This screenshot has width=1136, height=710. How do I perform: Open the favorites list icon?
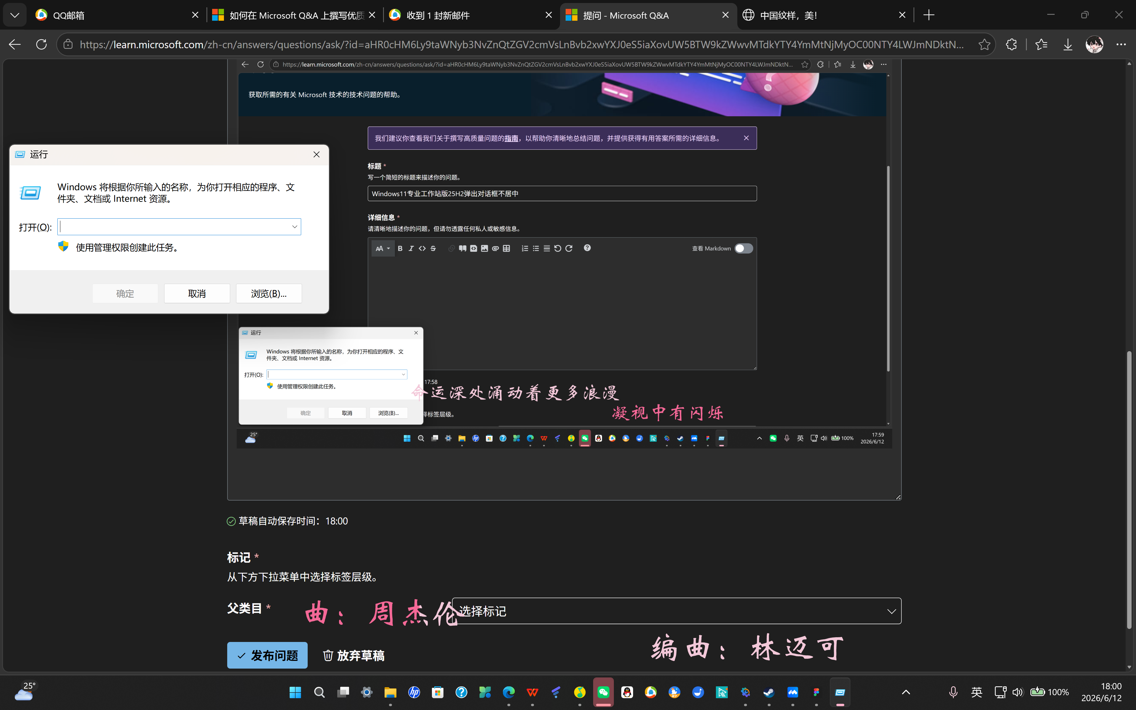[1041, 45]
